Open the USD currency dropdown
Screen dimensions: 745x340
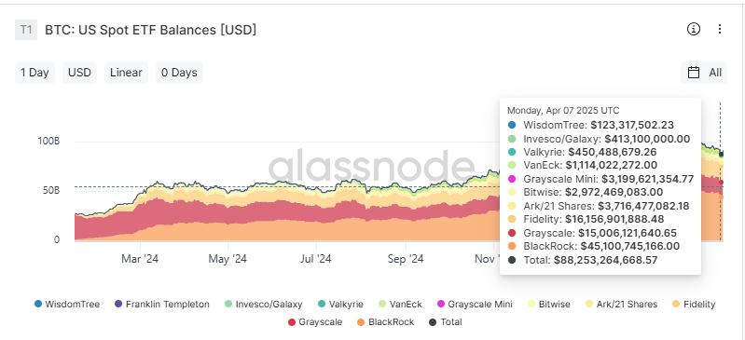(79, 73)
